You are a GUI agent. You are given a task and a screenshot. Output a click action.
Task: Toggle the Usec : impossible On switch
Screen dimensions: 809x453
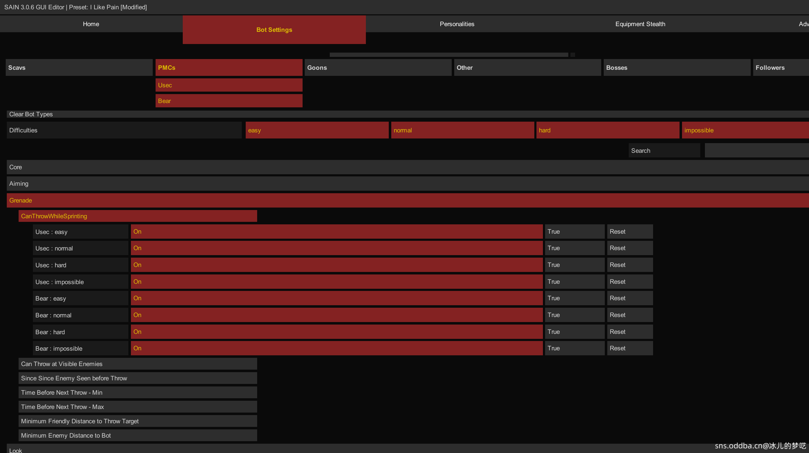pos(336,282)
